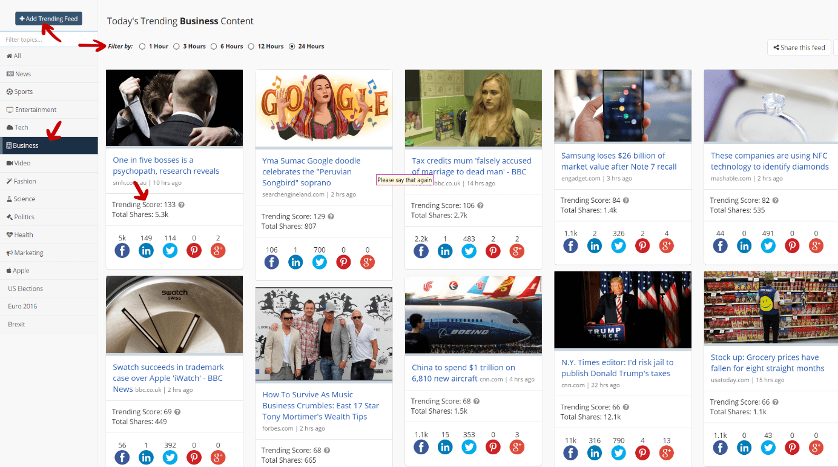Open the Brexit feed

(48, 324)
